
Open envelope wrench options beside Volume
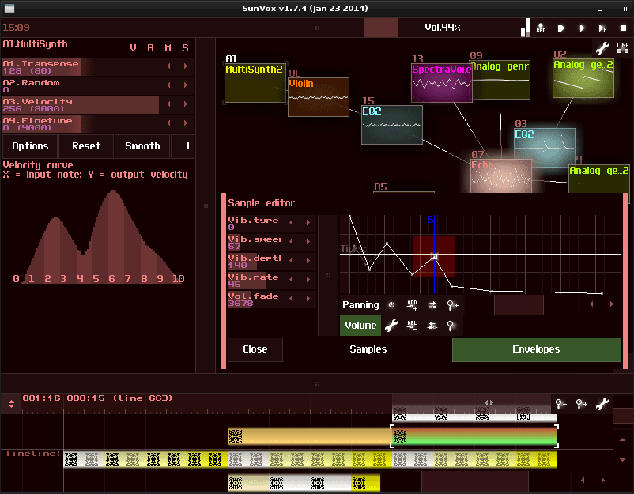pyautogui.click(x=391, y=326)
